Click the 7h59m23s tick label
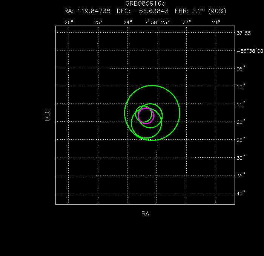Screen dimensions: 264x256 [157, 22]
